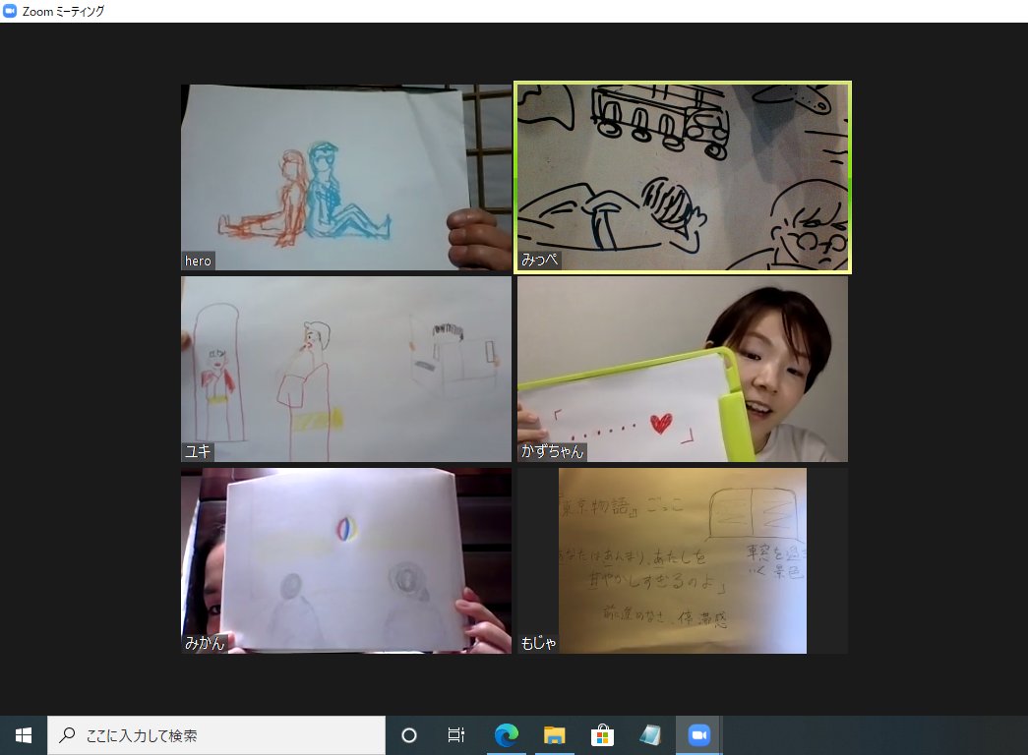Click the かずちゃん participant name label
1028x755 pixels.
point(552,452)
